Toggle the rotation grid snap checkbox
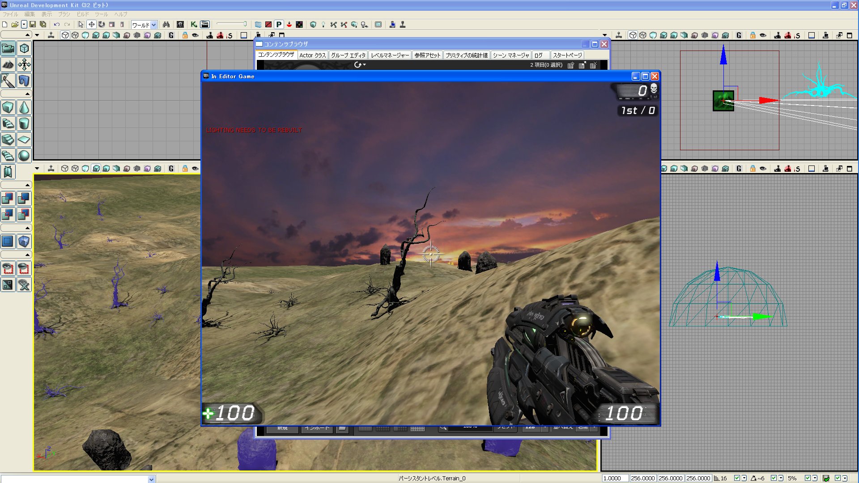 tap(774, 478)
